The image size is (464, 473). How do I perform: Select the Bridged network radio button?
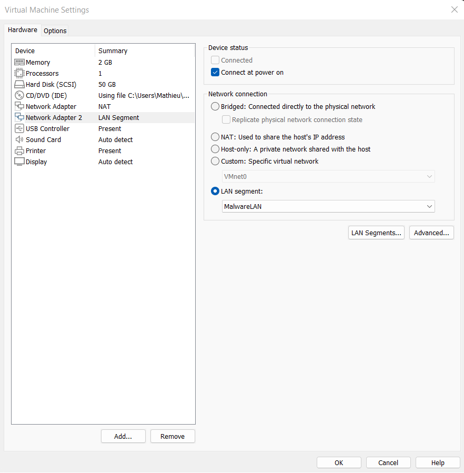215,106
